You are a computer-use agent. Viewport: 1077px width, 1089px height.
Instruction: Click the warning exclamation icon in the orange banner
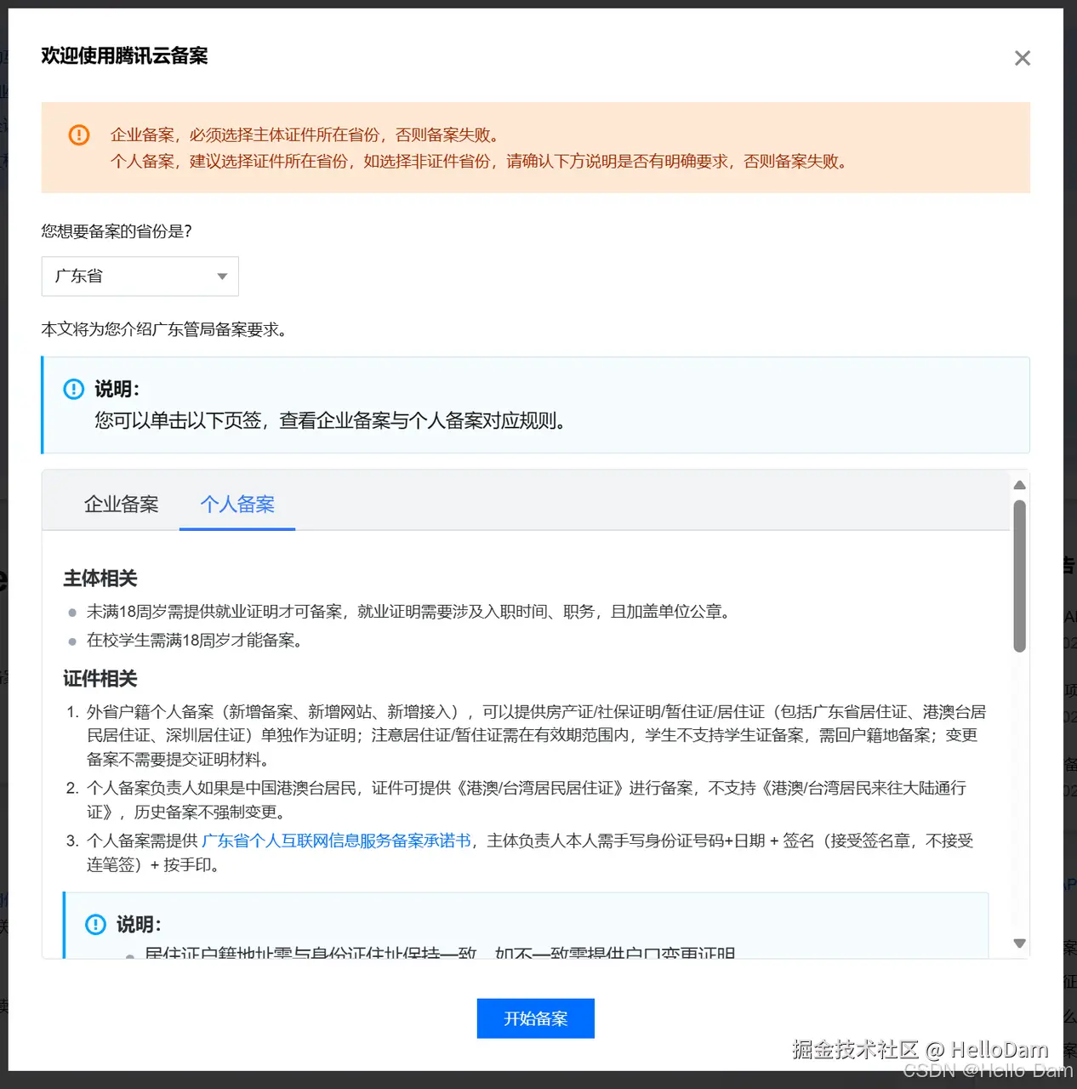[x=78, y=134]
